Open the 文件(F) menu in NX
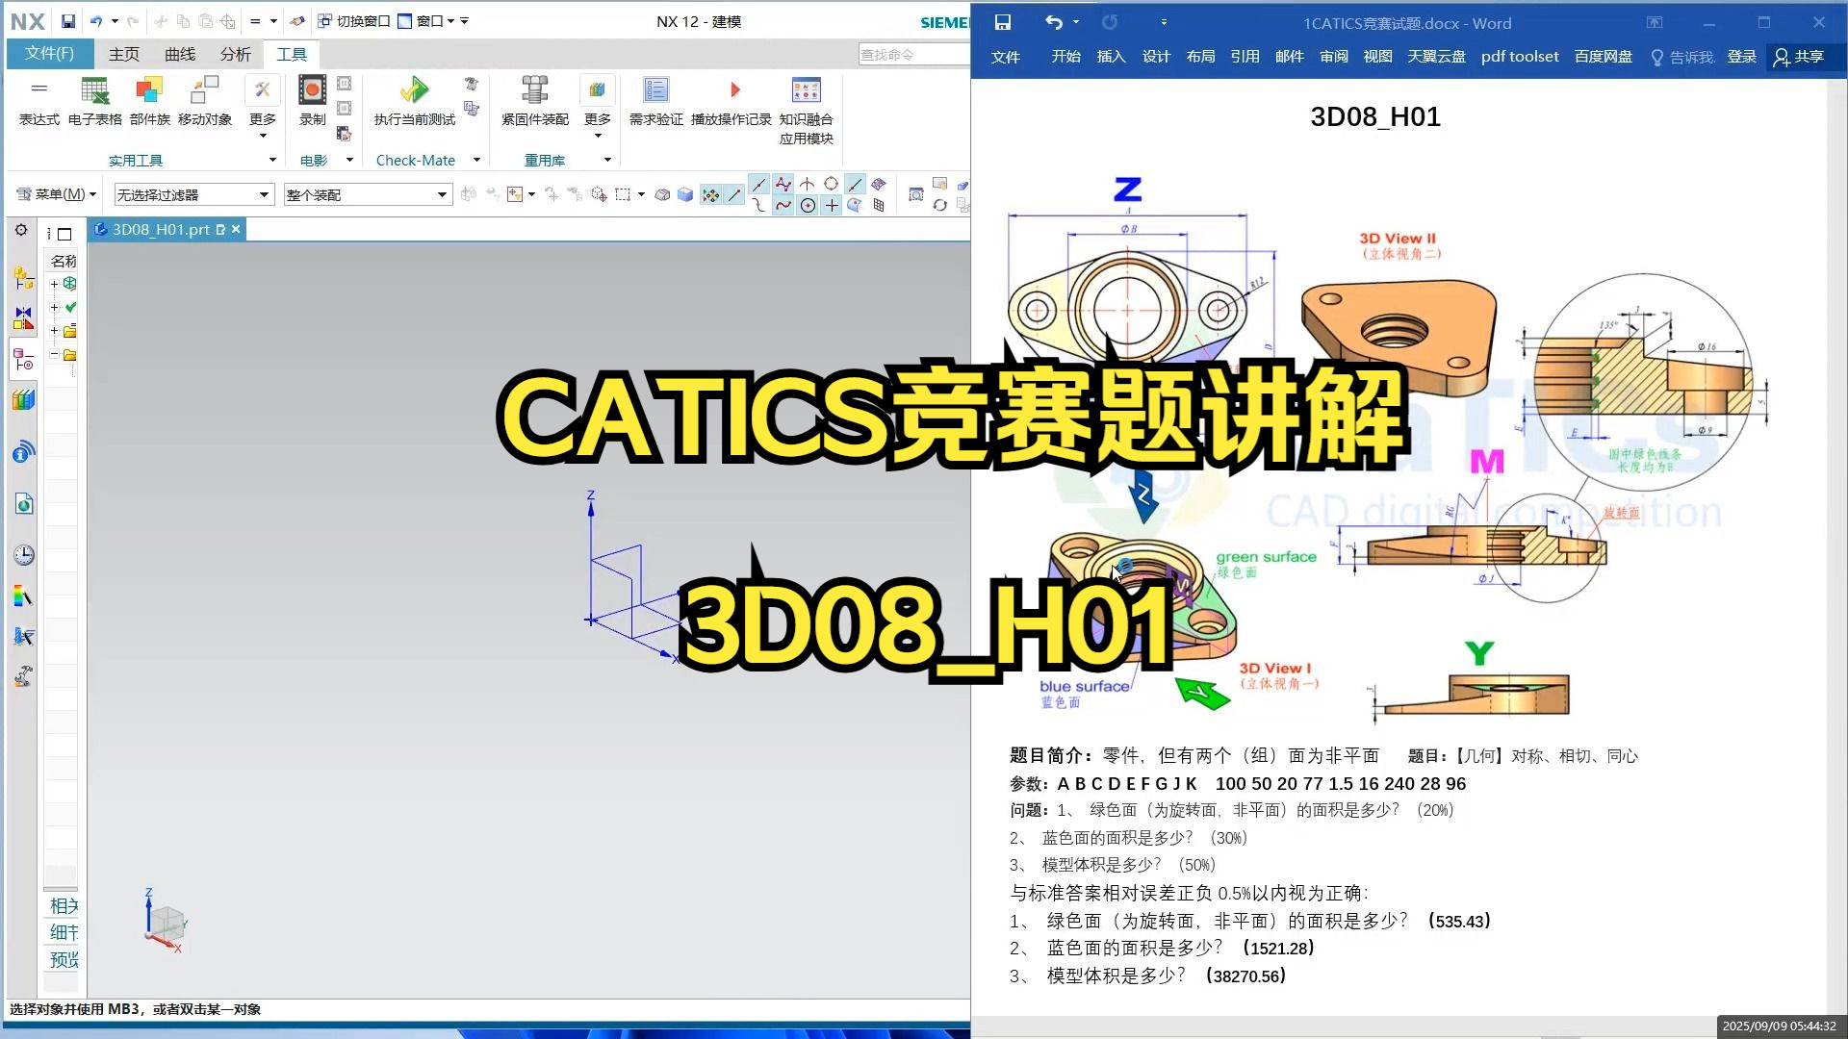 click(x=49, y=54)
